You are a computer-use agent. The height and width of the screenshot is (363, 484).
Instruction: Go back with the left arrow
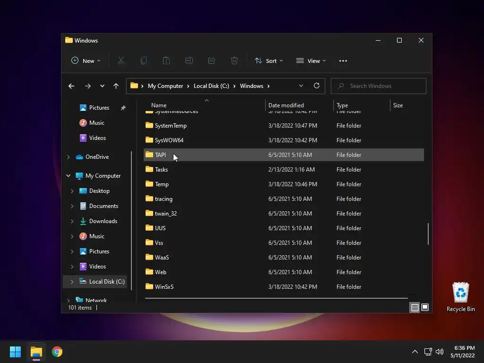tap(71, 86)
